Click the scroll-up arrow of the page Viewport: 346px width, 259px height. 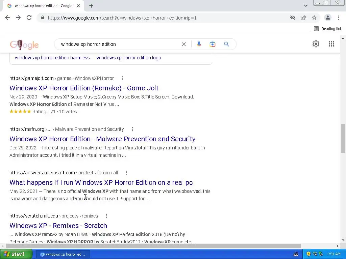[x=343, y=38]
